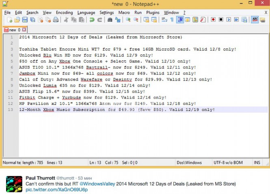The image size is (270, 194).
Task: Click line 3 about Toshiba Tablet Encore Mini
Action: point(127,49)
